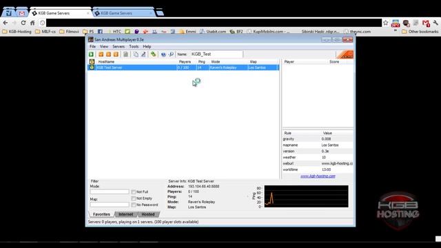Open the View menu
441x248 pixels.
pyautogui.click(x=104, y=46)
